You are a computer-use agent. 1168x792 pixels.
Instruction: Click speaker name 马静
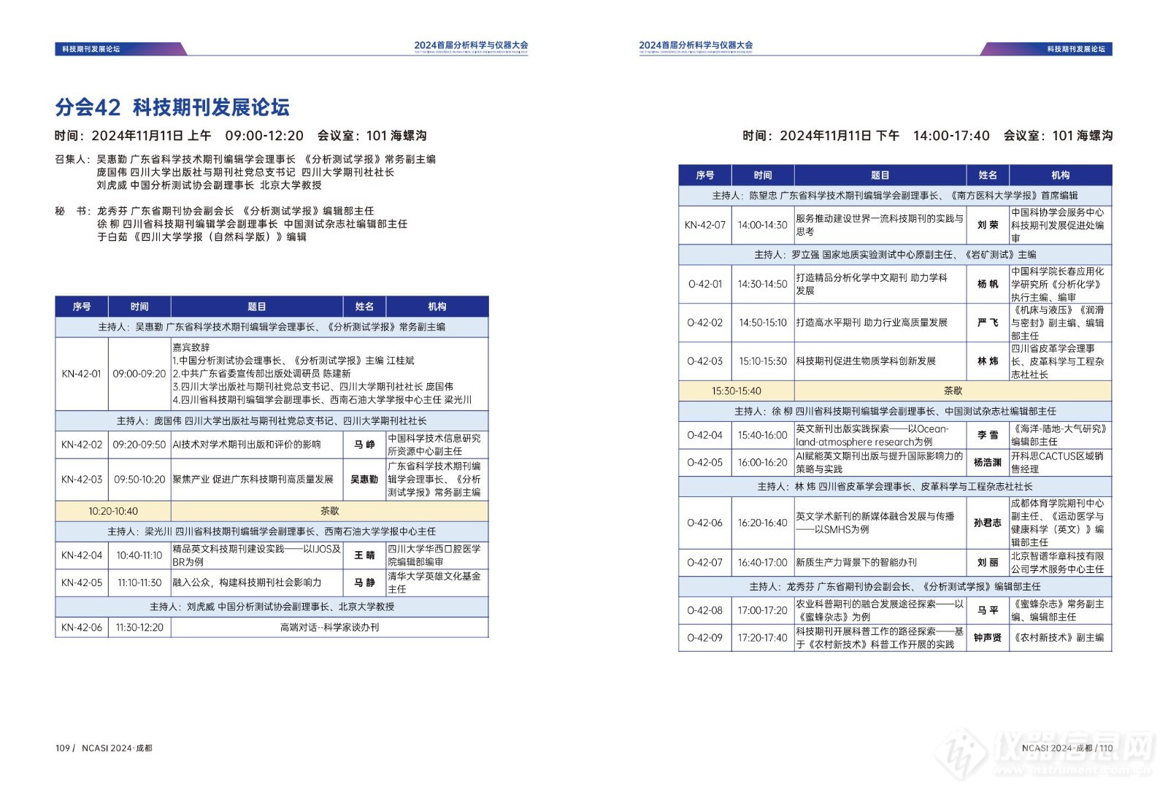coord(364,583)
